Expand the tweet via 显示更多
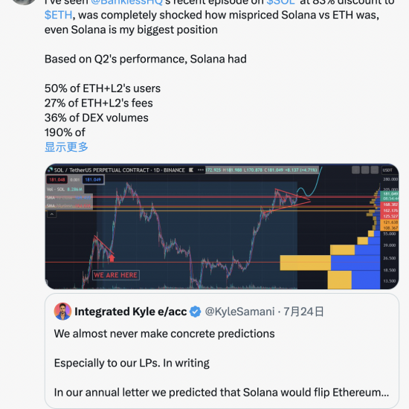This screenshot has width=409, height=409. tap(66, 147)
